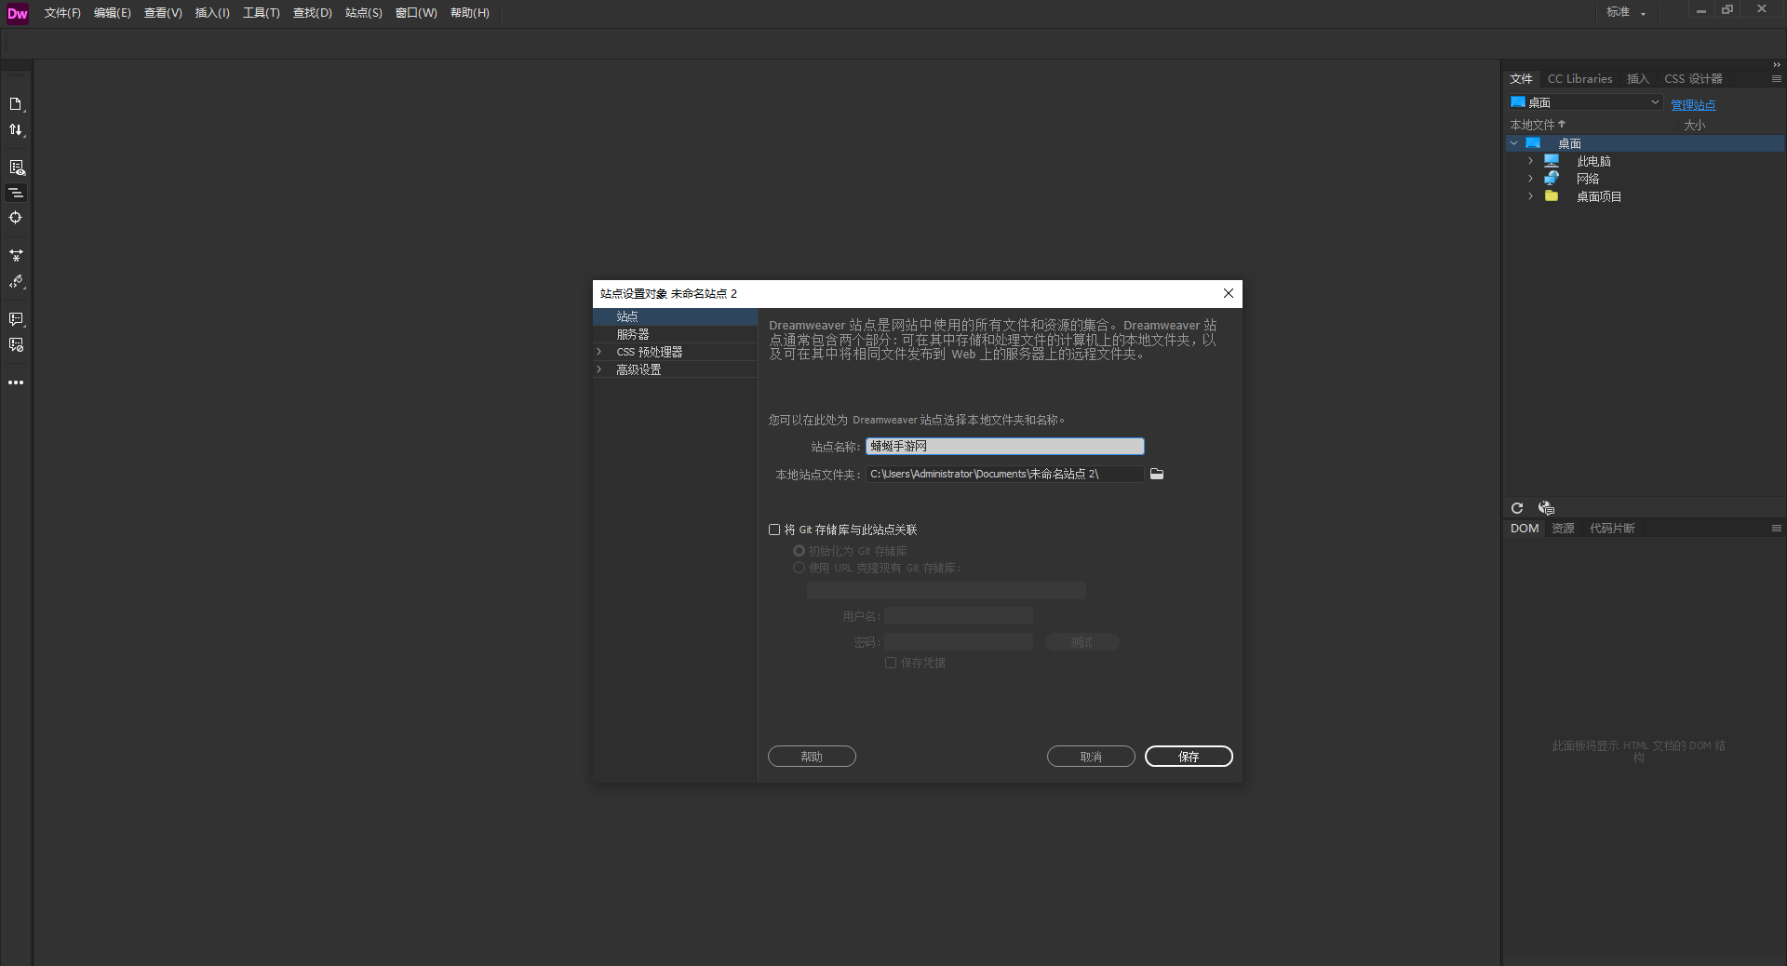Open the Files panel options menu icon
The width and height of the screenshot is (1787, 966).
pos(1777,79)
